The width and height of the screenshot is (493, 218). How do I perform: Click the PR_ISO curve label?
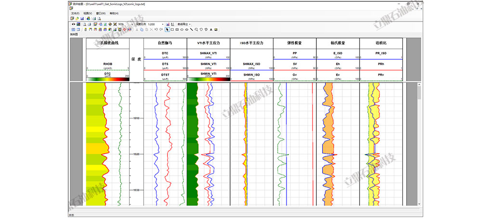(x=381, y=53)
